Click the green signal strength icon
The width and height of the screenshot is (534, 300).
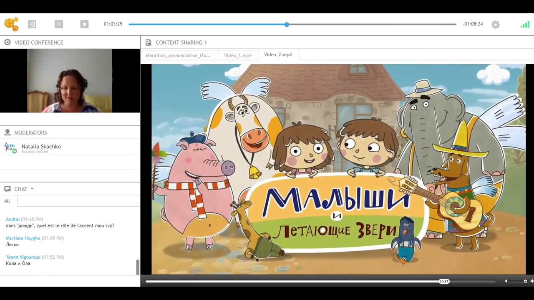525,25
